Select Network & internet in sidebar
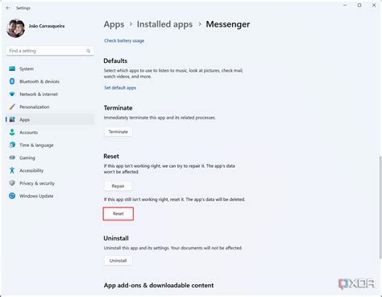The width and height of the screenshot is (382, 297). coord(39,94)
